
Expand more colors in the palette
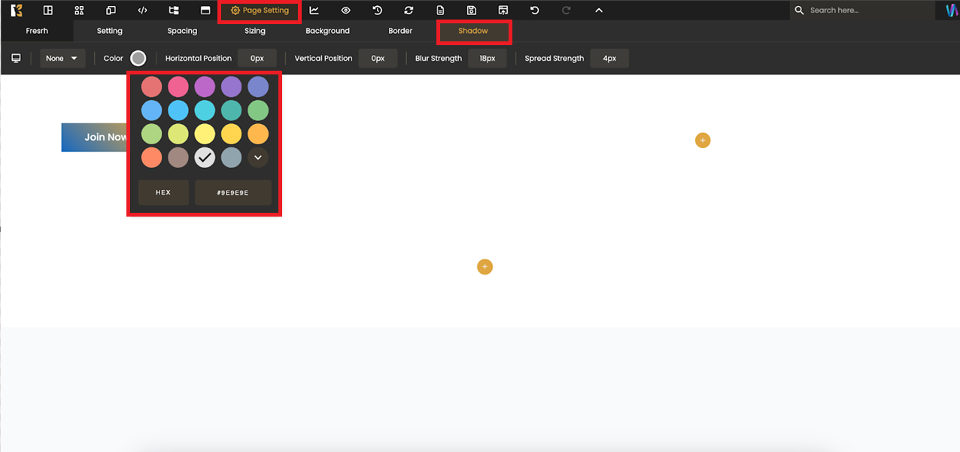[x=258, y=157]
